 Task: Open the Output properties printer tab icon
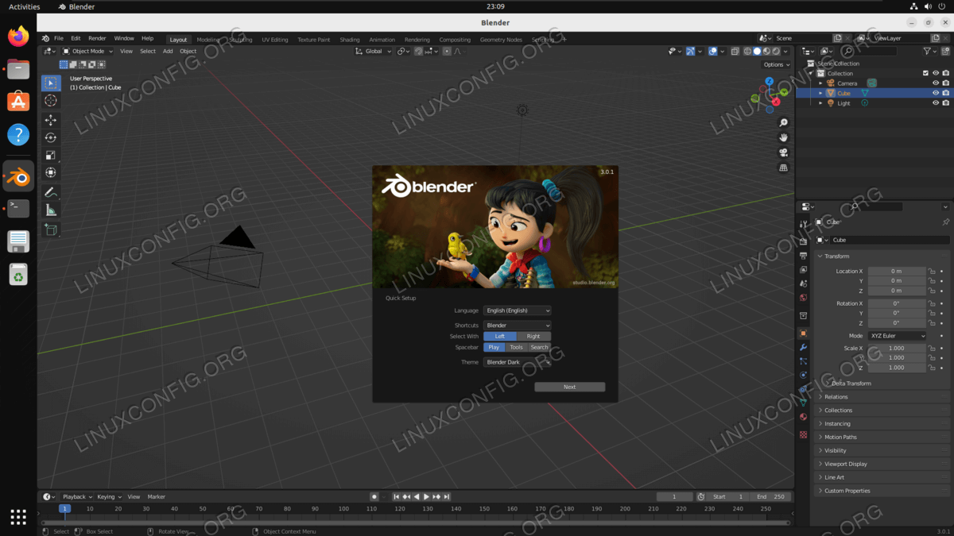pyautogui.click(x=803, y=256)
